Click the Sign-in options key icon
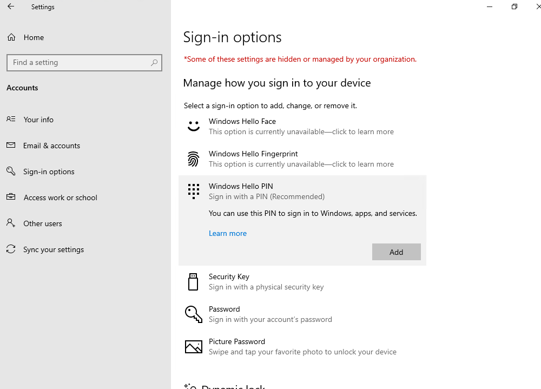Screen dimensions: 541x389 (x=11, y=171)
